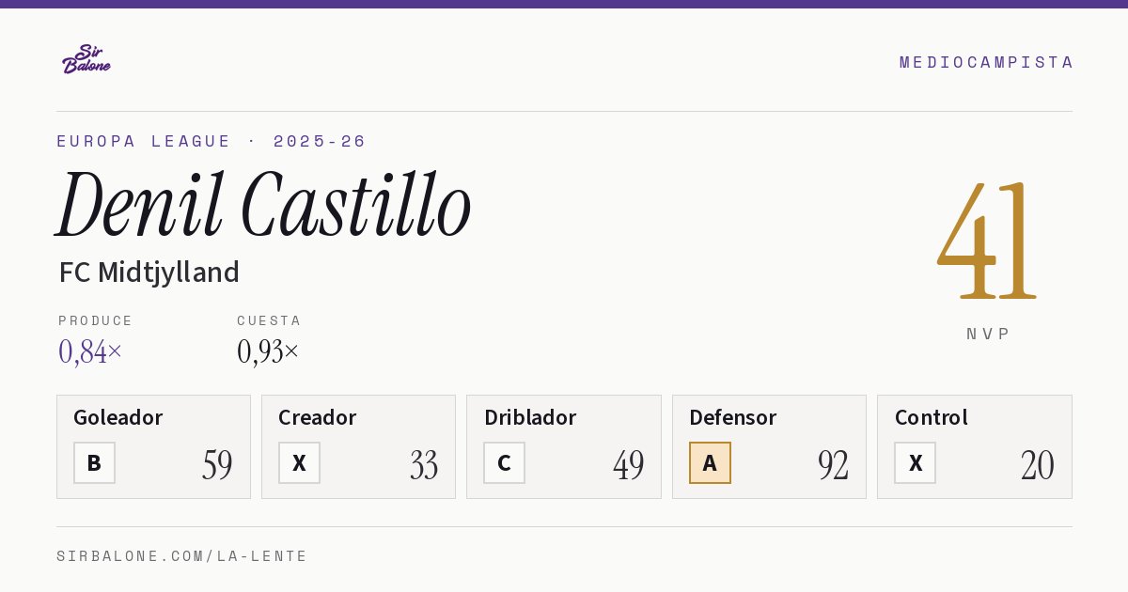Image resolution: width=1128 pixels, height=592 pixels.
Task: Click the PRODUCE label
Action: [x=96, y=320]
